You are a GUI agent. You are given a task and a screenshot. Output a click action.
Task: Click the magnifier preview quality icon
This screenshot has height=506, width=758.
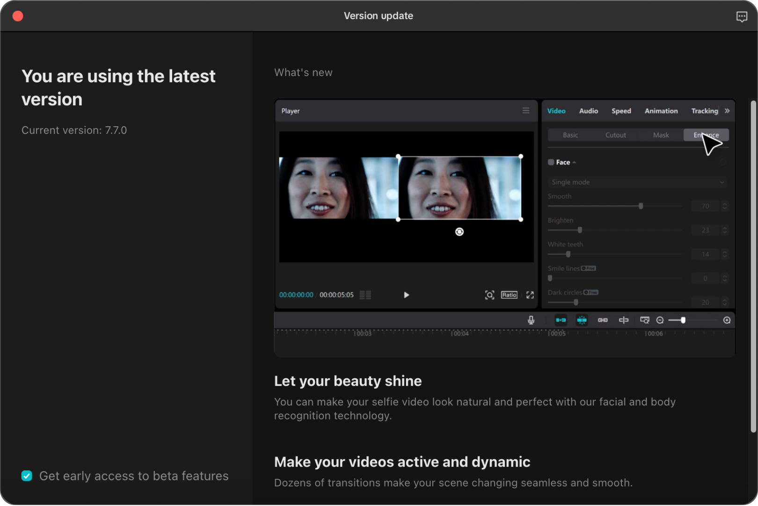click(490, 295)
